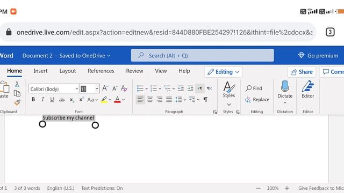Justify the paragraph text
This screenshot has height=193, width=344.
point(169,100)
